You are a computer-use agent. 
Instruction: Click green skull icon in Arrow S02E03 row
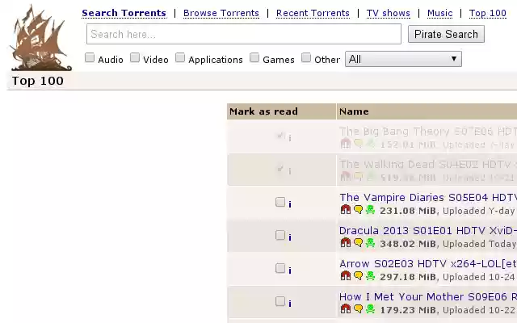click(x=370, y=275)
